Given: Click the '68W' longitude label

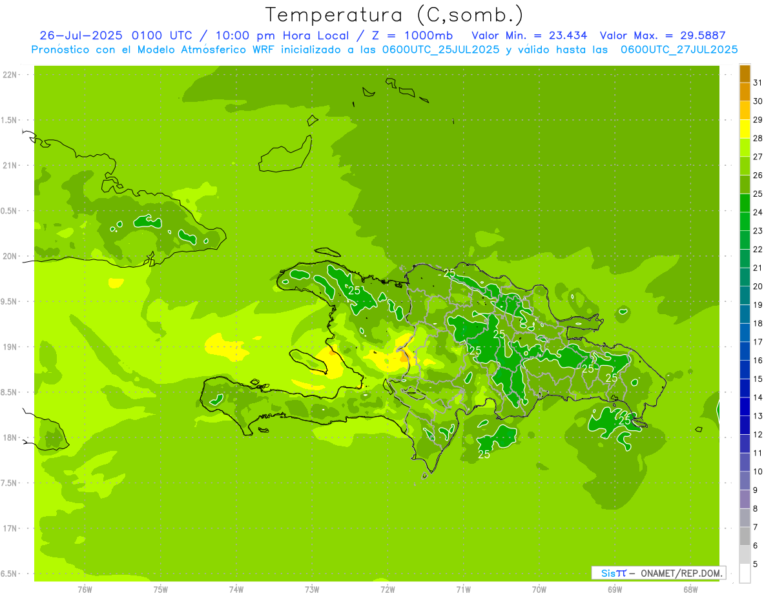Looking at the screenshot, I should (x=690, y=590).
